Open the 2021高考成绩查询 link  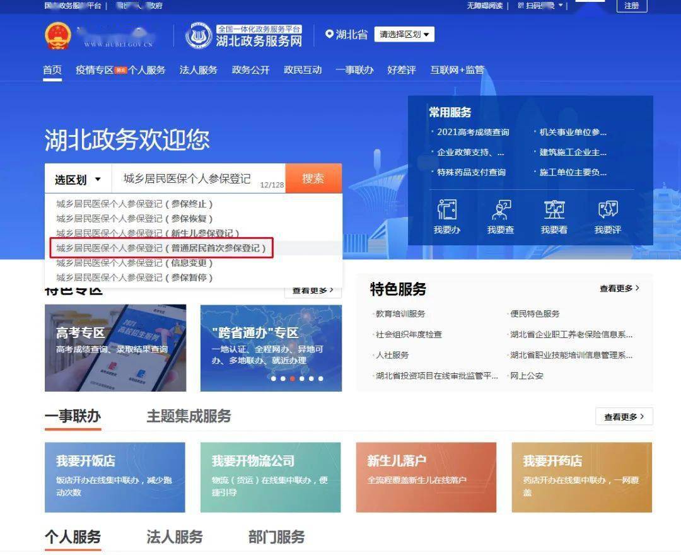pyautogui.click(x=473, y=132)
